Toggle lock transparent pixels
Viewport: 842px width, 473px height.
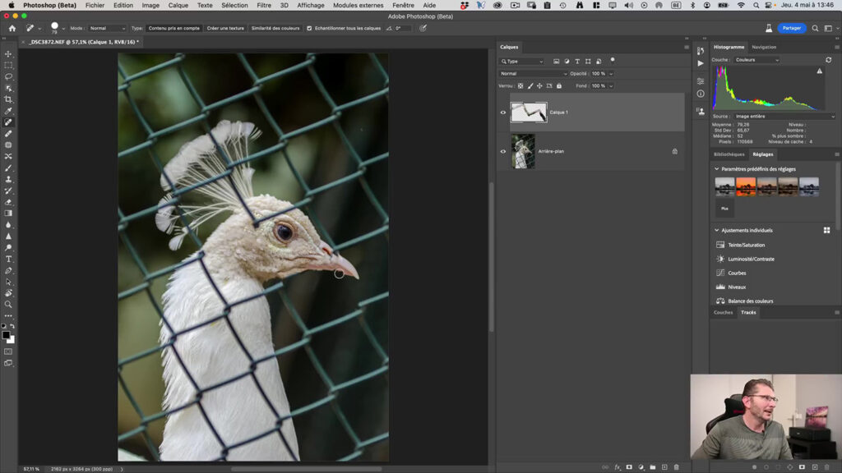coord(520,85)
